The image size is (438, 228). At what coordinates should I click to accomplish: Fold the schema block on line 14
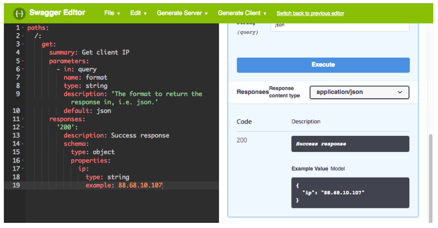[x=23, y=144]
